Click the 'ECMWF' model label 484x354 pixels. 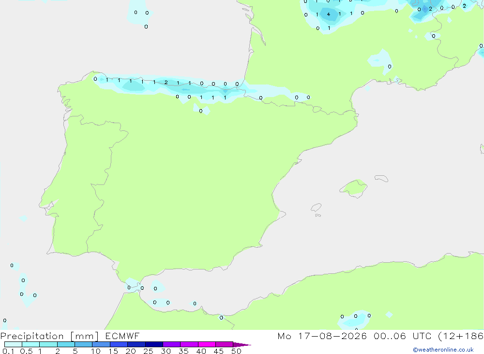coord(122,336)
